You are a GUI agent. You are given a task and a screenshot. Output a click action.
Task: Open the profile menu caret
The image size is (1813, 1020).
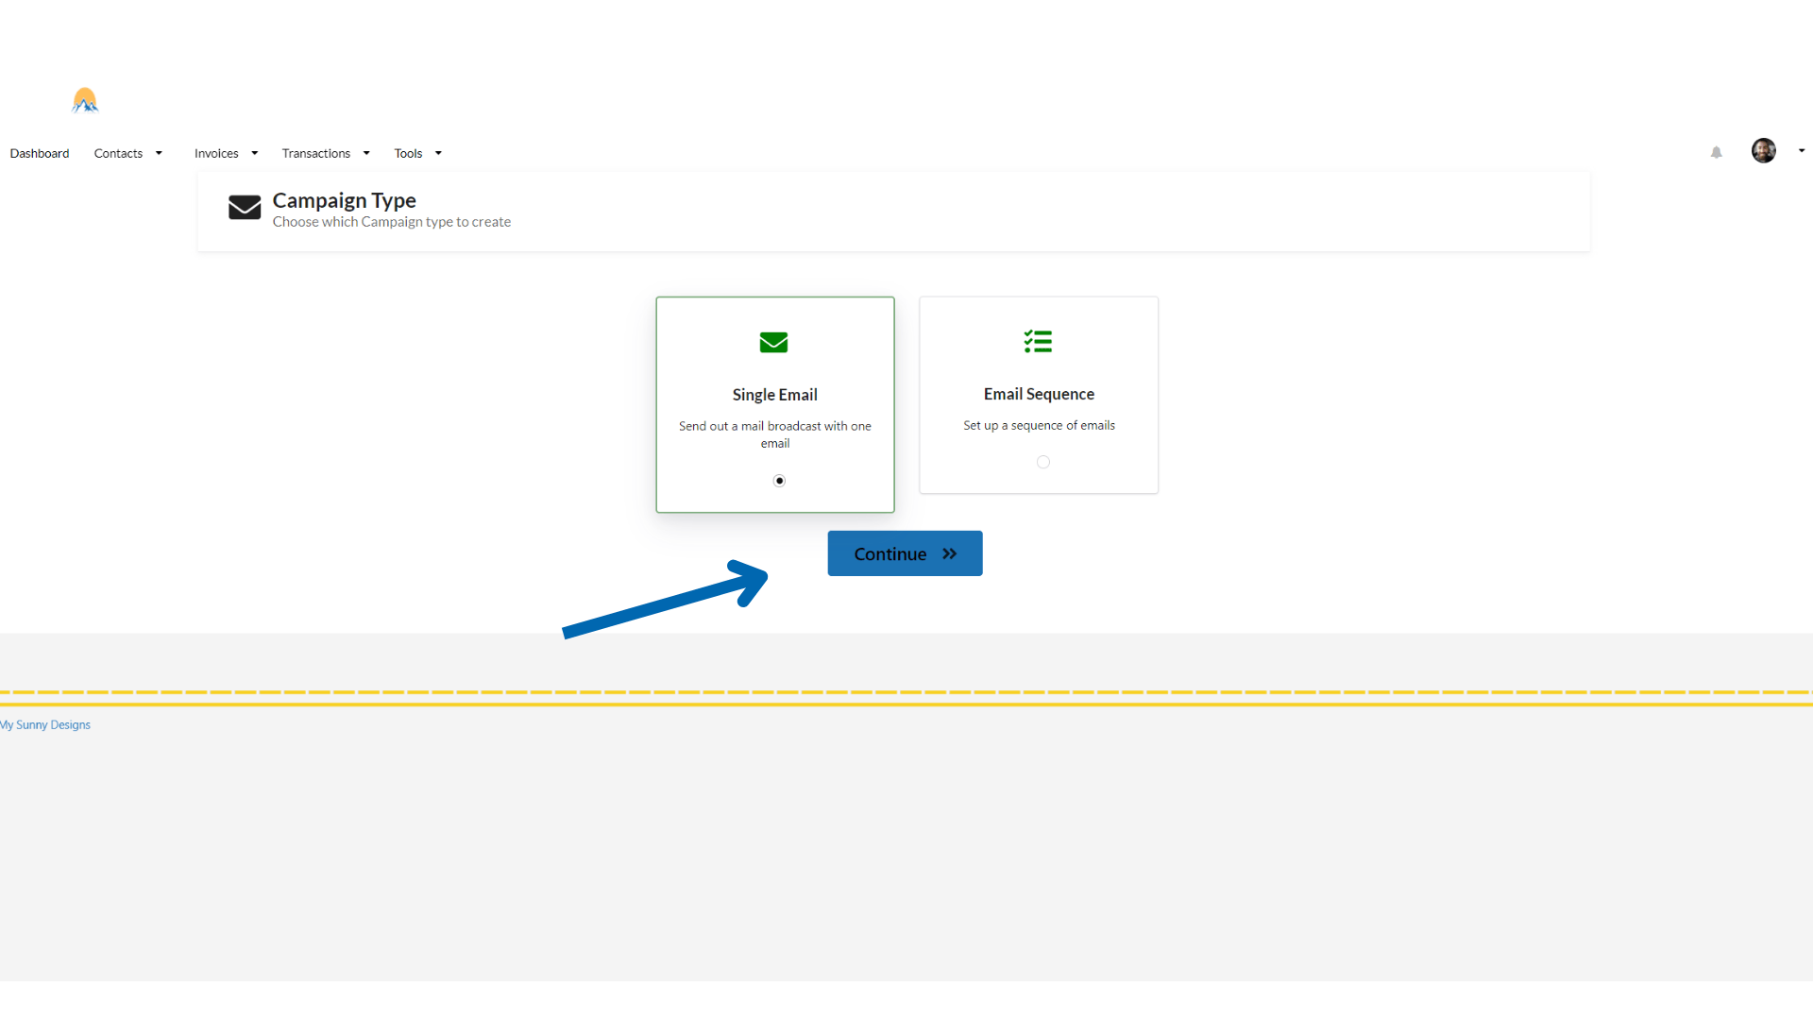[1802, 151]
